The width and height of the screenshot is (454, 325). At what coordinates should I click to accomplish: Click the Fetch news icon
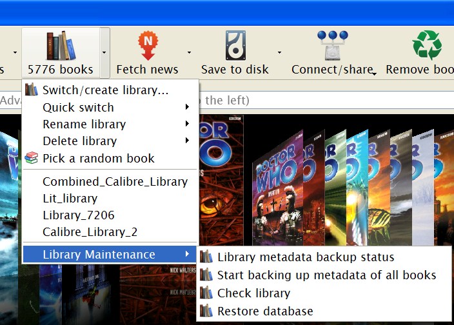pyautogui.click(x=148, y=45)
